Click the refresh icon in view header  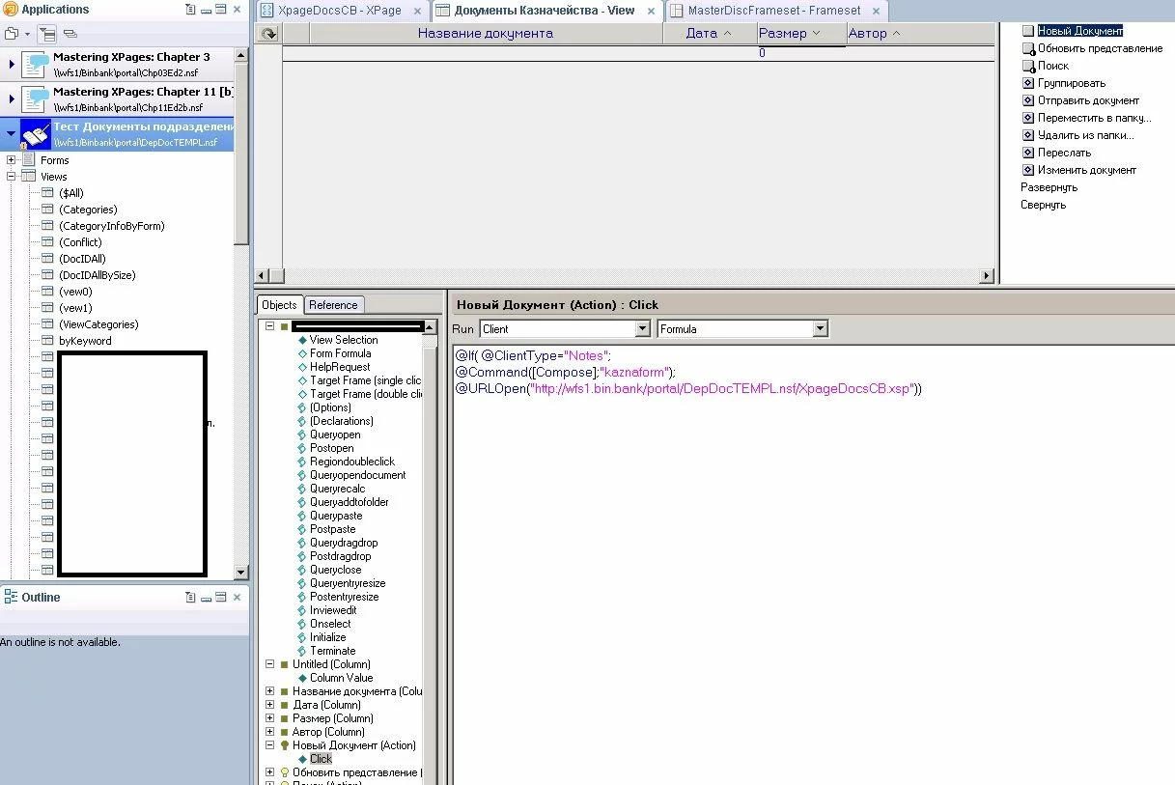click(x=269, y=34)
